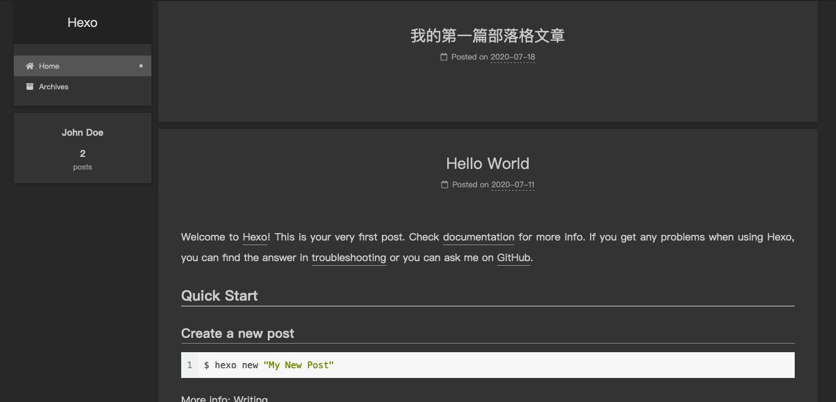Open the Hello World post title
836x402 pixels.
pos(487,164)
